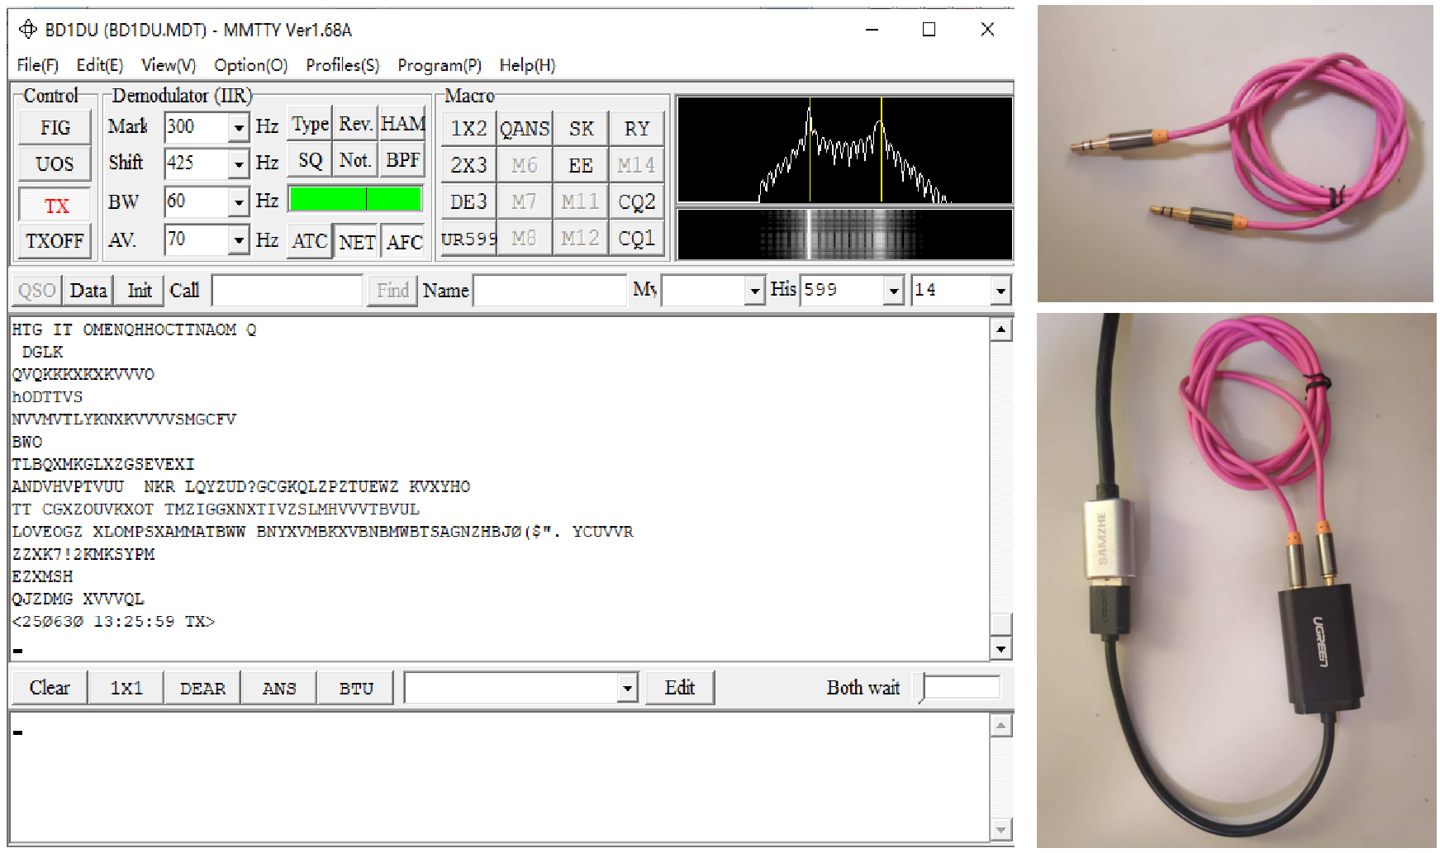Click the green squelch level indicator bar
This screenshot has height=853, width=1440.
click(355, 199)
